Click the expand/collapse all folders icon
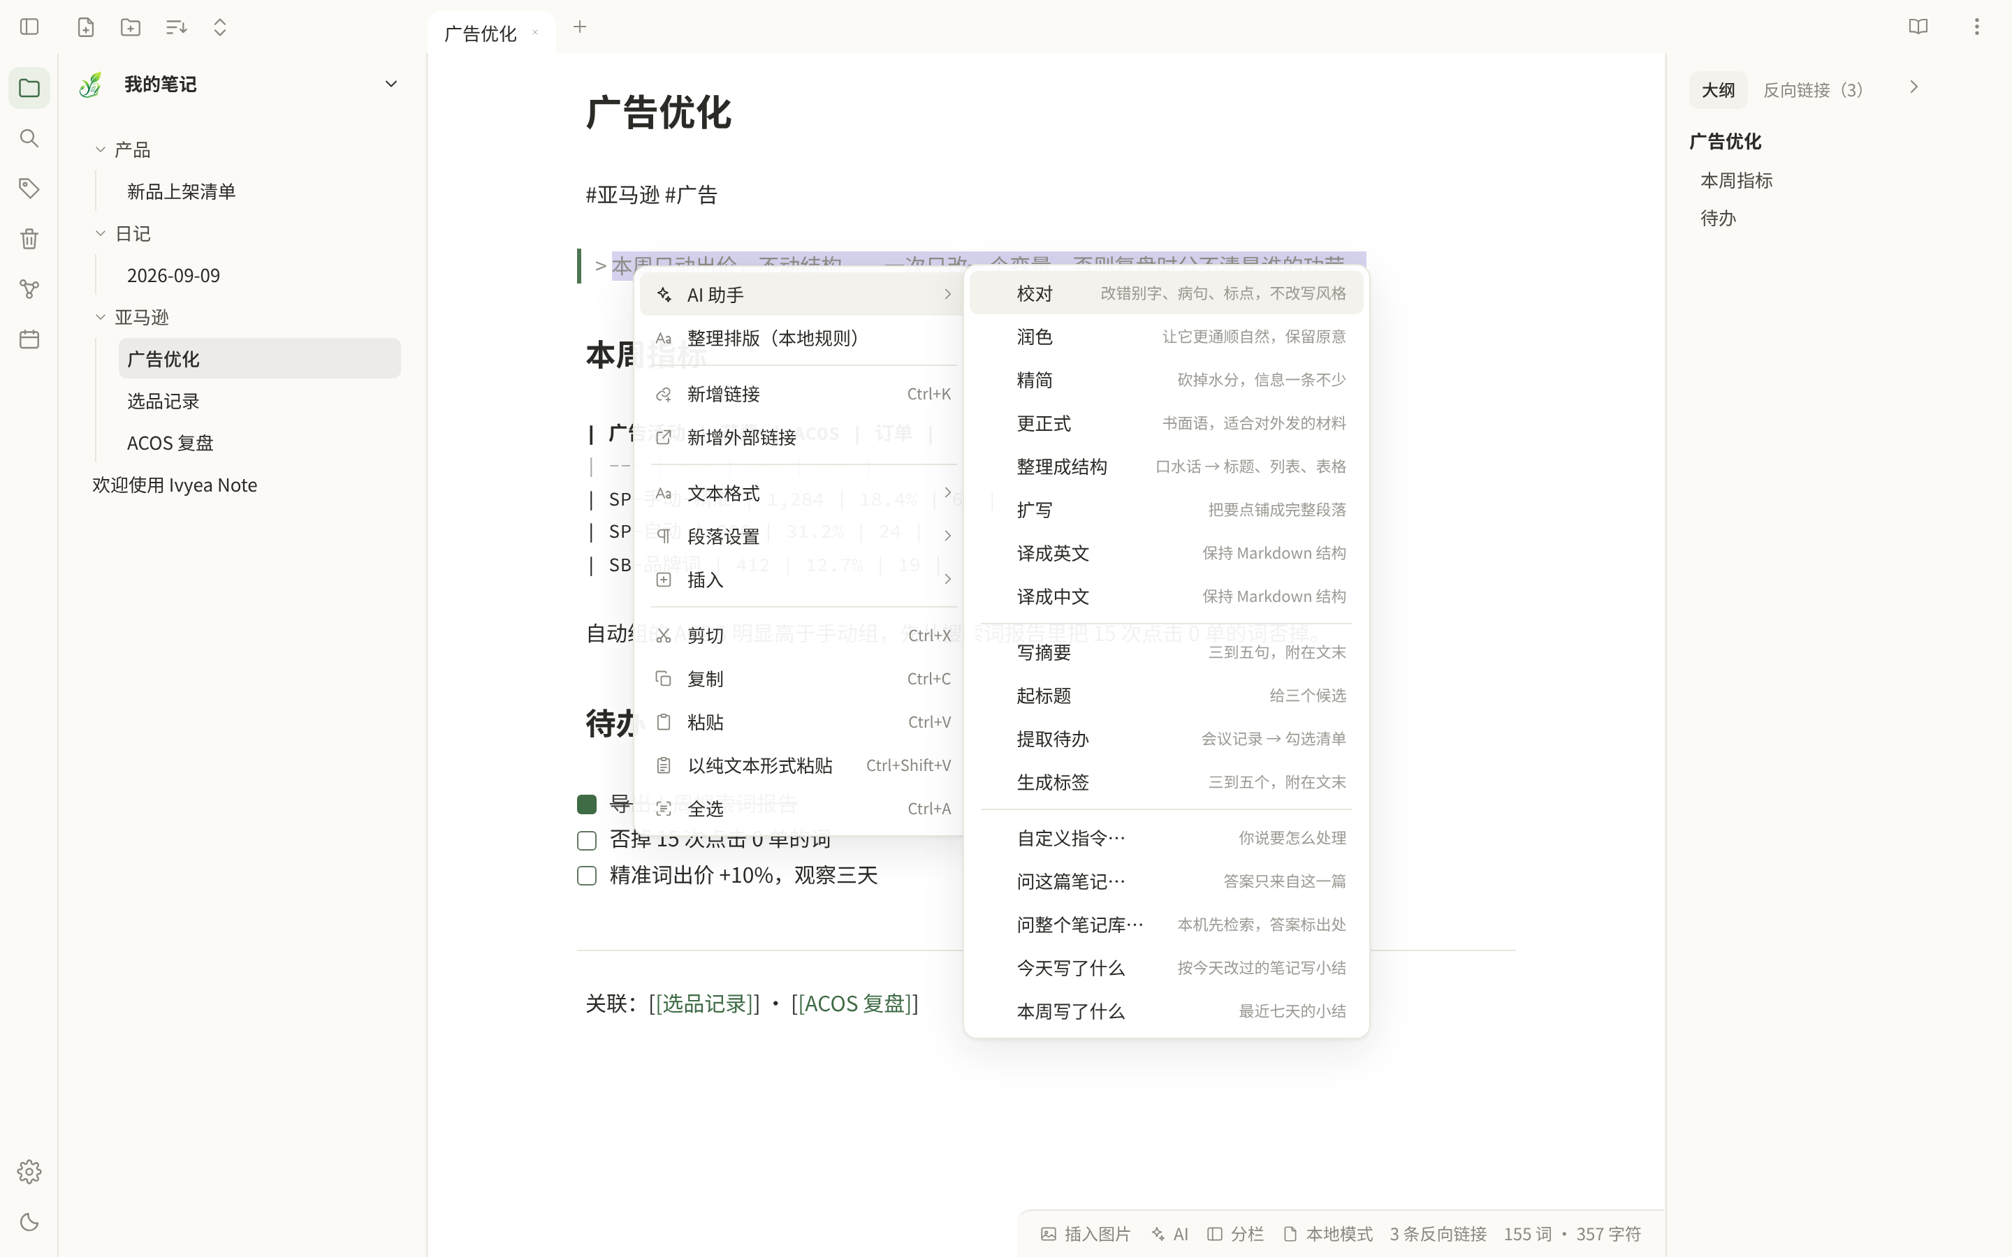This screenshot has height=1257, width=2012. [219, 27]
